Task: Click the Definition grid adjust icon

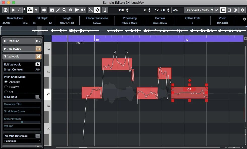Action: tap(38, 41)
